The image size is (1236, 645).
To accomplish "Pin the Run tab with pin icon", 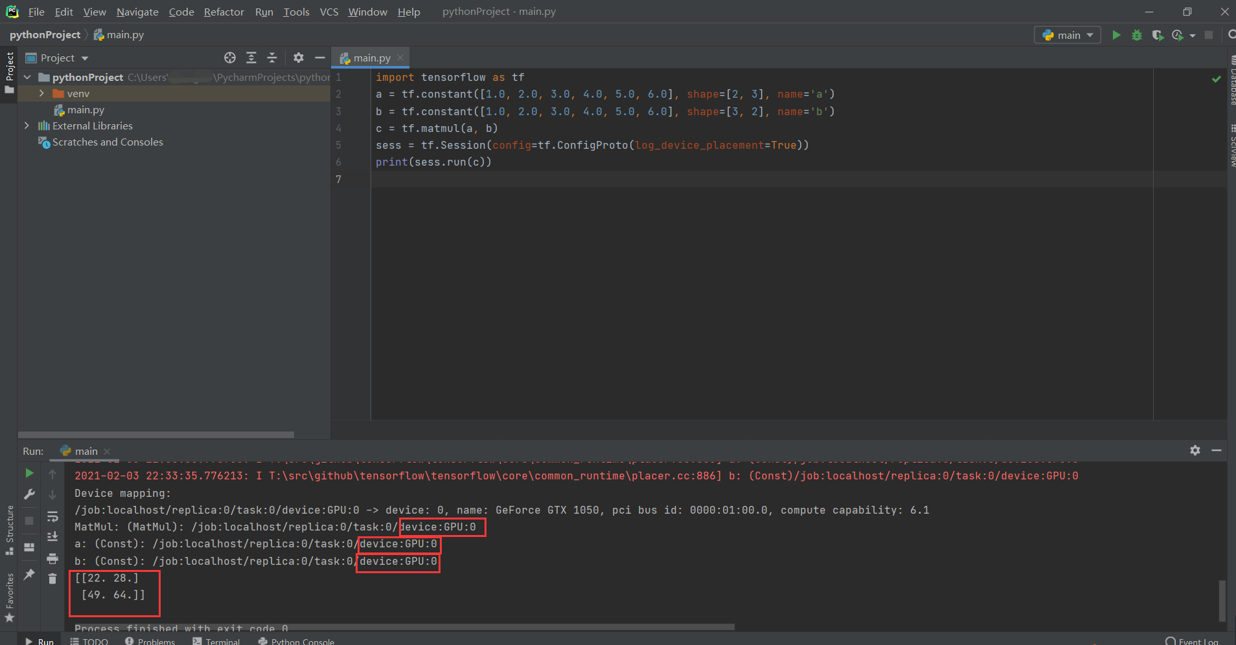I will coord(29,574).
